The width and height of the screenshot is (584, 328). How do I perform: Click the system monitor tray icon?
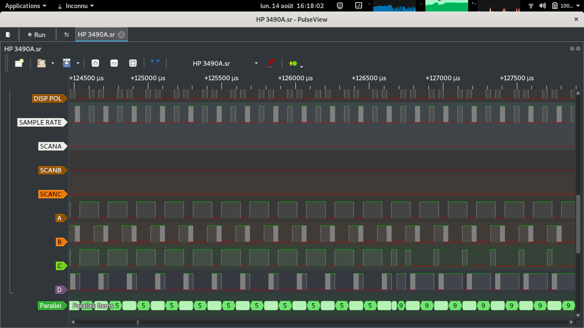point(359,6)
